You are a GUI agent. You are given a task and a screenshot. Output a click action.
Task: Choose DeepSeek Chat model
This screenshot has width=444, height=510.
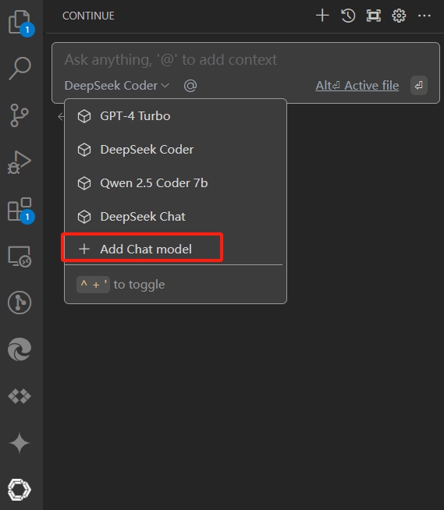[x=176, y=217]
